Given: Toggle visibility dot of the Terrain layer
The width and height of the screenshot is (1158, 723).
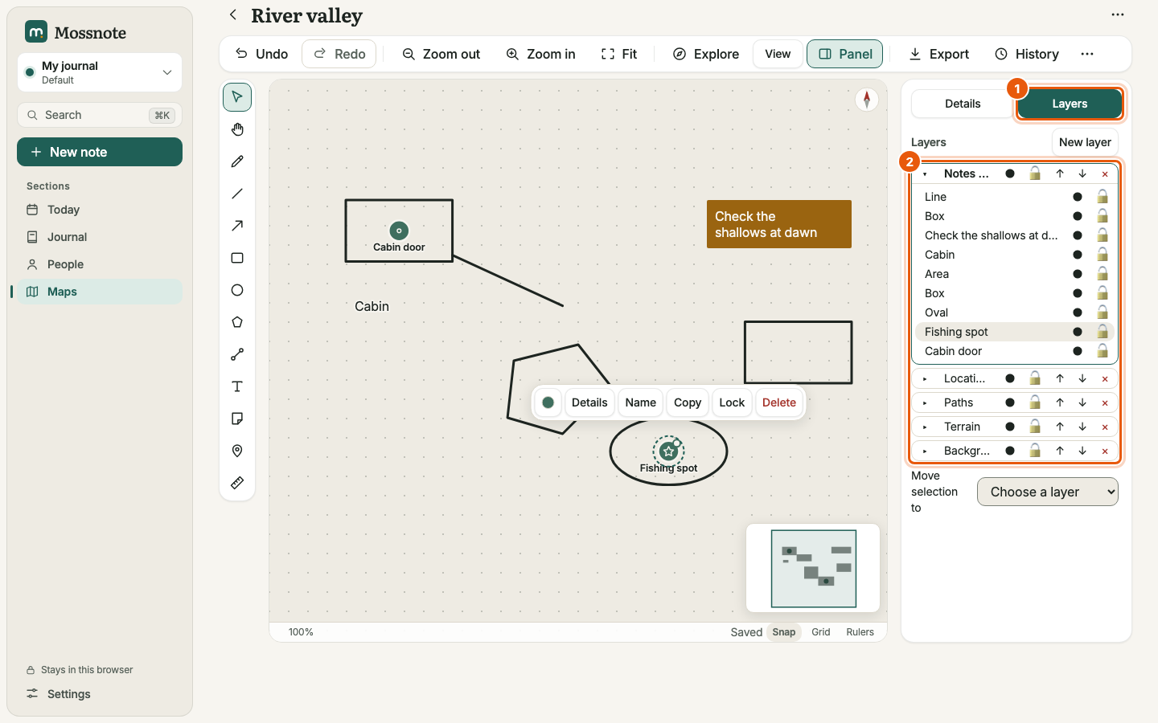Looking at the screenshot, I should click(x=1010, y=427).
